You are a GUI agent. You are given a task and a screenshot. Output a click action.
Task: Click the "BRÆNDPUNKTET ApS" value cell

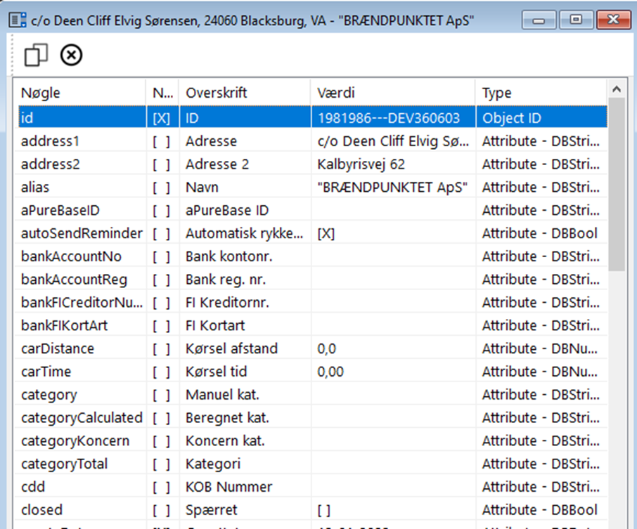[393, 188]
